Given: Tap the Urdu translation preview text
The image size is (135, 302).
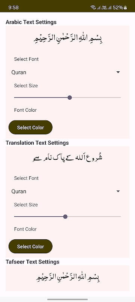Looking at the screenshot, I should point(67,158).
